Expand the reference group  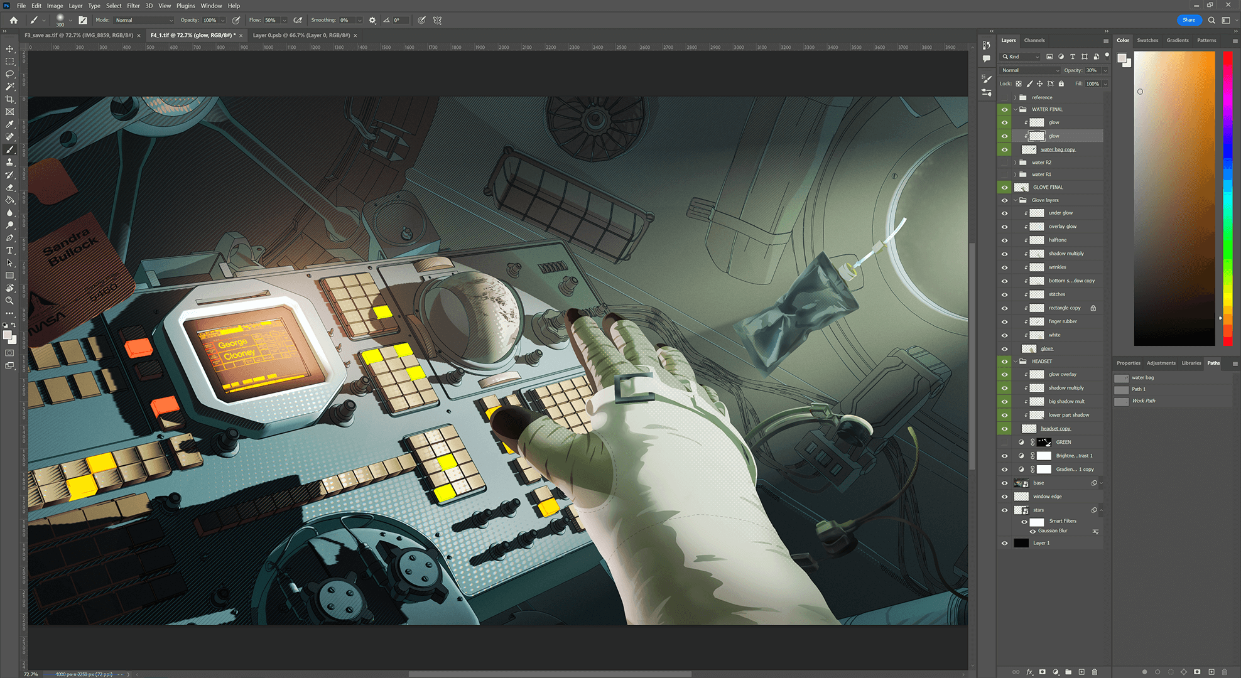pyautogui.click(x=1015, y=97)
